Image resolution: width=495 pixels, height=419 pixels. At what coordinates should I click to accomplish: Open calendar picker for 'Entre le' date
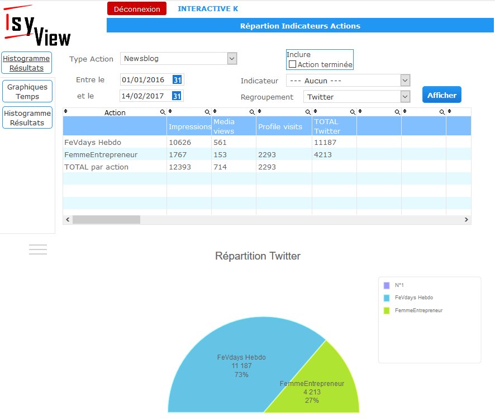pos(177,79)
